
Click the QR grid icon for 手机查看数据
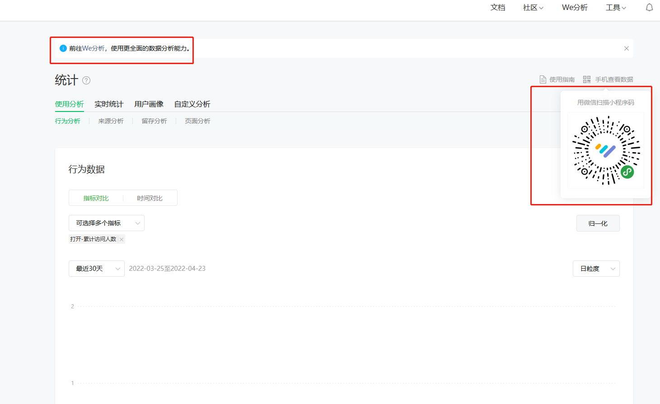pyautogui.click(x=587, y=79)
